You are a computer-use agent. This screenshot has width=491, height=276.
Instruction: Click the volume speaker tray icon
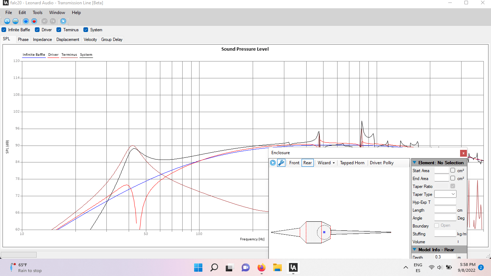tap(439, 267)
